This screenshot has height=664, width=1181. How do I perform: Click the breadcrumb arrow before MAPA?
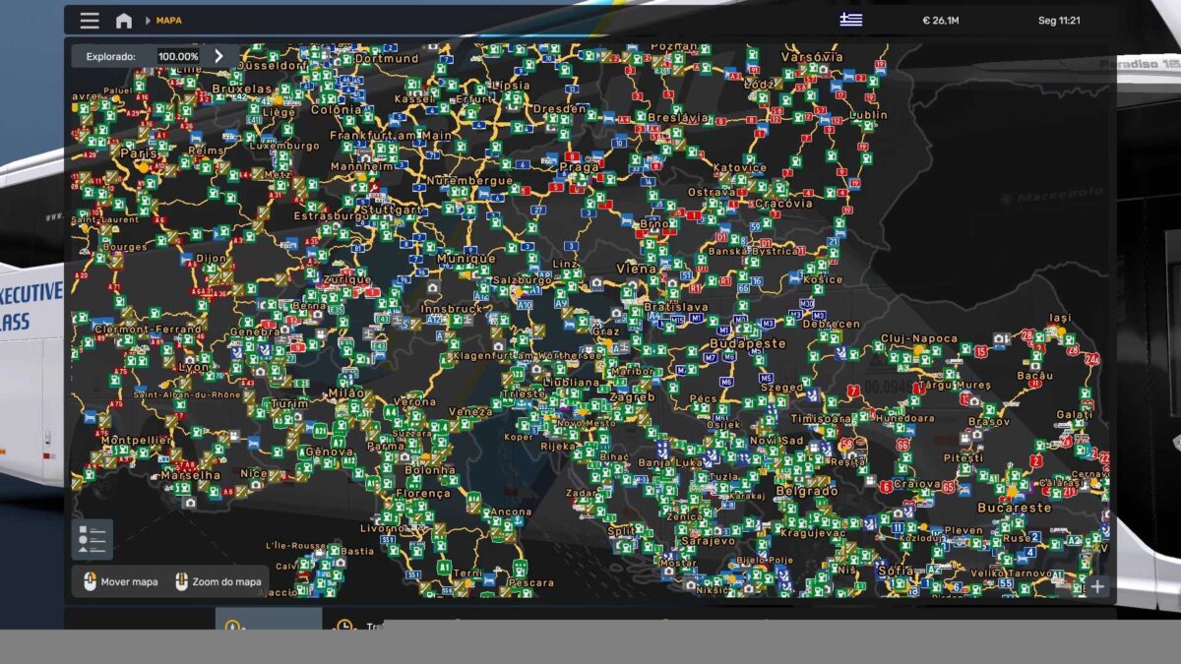pyautogui.click(x=148, y=21)
